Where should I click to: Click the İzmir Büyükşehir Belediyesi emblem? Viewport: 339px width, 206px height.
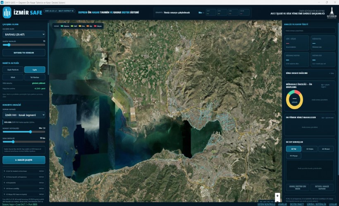point(332,13)
